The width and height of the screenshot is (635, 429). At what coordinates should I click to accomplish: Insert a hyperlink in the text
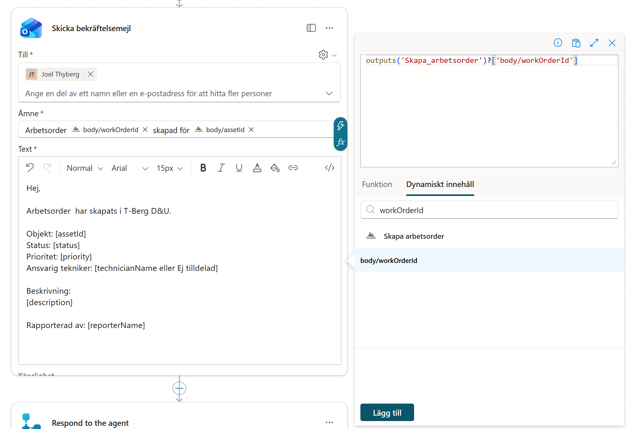[293, 168]
